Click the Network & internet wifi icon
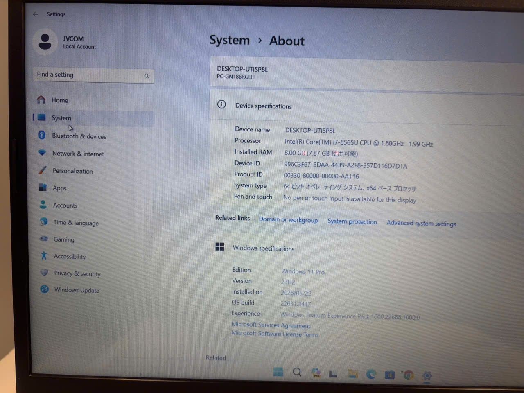The image size is (524, 393). click(x=42, y=153)
